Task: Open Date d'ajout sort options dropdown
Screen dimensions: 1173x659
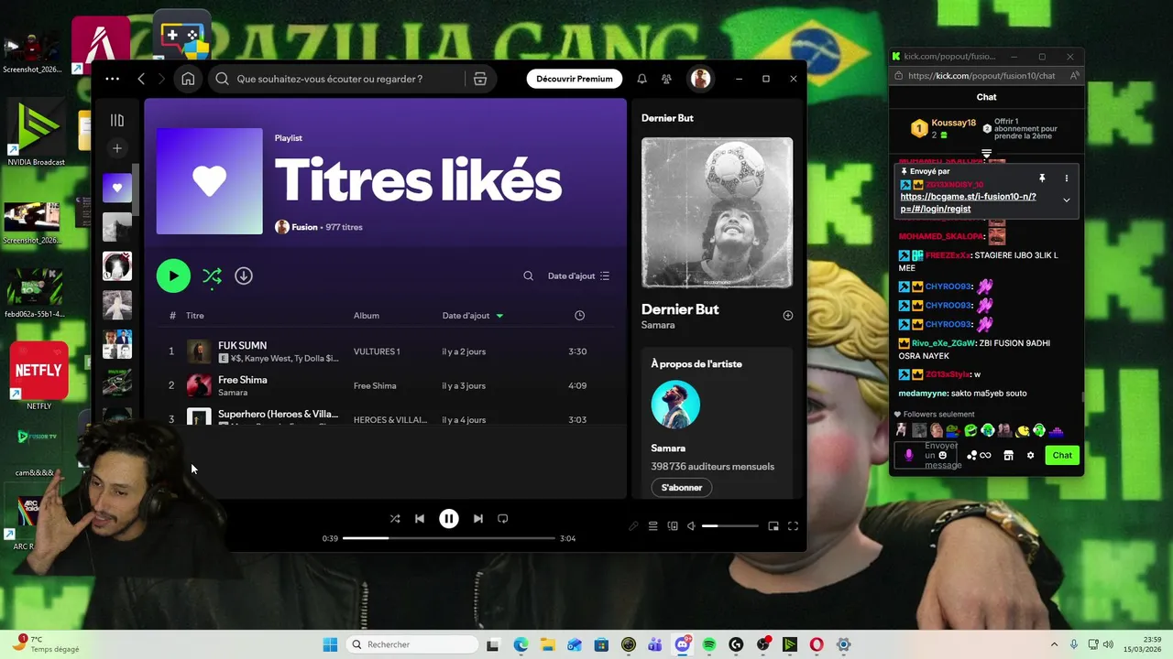Action: 578,275
